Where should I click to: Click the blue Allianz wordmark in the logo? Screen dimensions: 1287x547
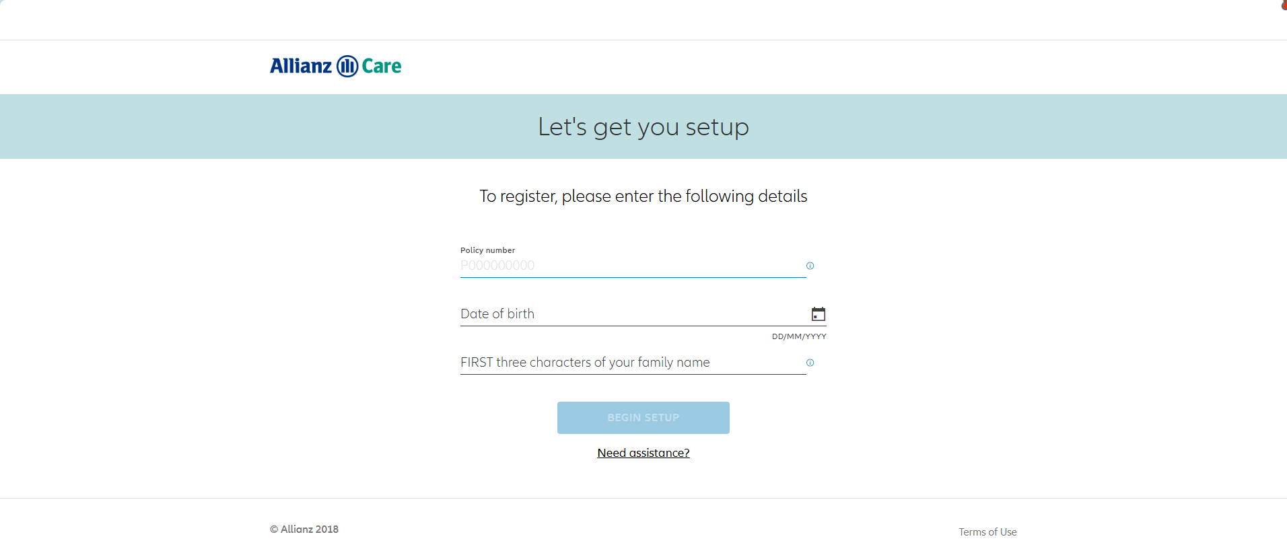pos(301,66)
